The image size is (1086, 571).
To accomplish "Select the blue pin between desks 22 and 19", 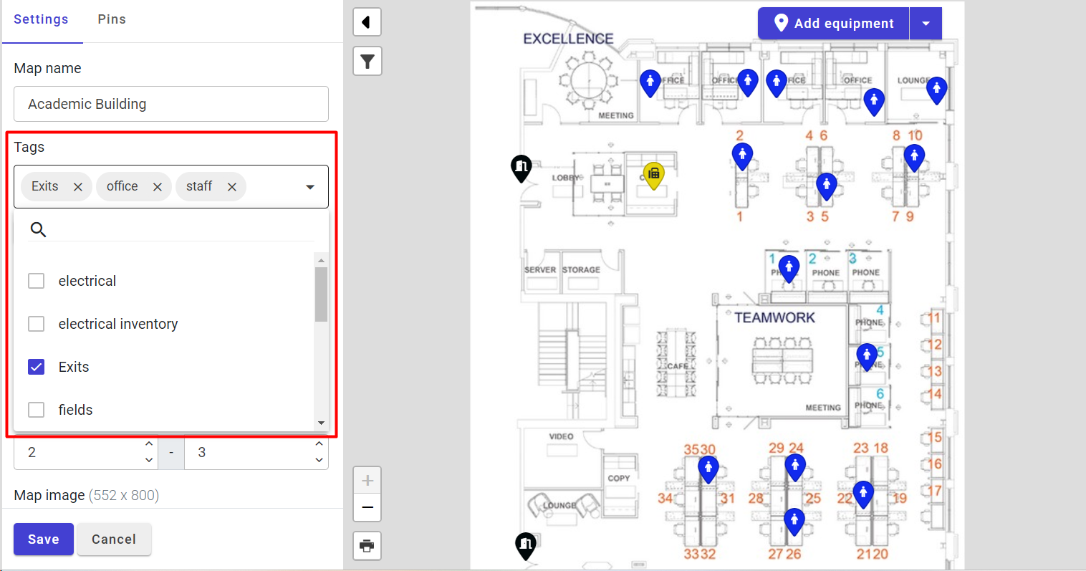I will tap(863, 494).
